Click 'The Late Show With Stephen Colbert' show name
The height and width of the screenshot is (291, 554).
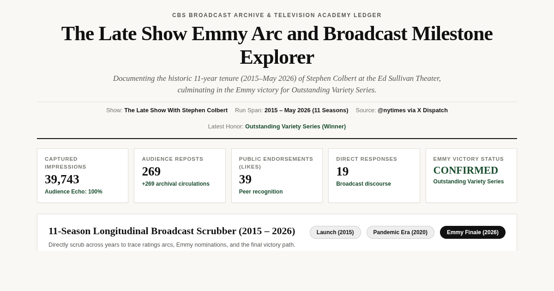pyautogui.click(x=176, y=110)
